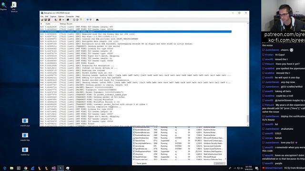Open Visual Studio from the taskbar
The width and height of the screenshot is (305, 171).
click(54, 168)
